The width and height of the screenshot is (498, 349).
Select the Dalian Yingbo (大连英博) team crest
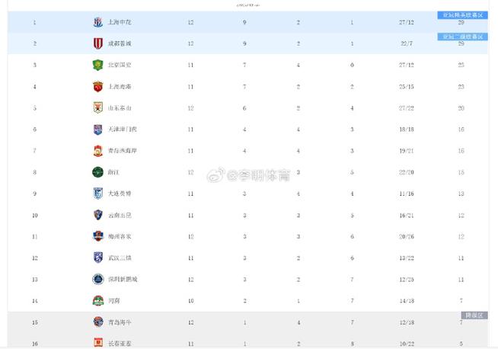[97, 194]
